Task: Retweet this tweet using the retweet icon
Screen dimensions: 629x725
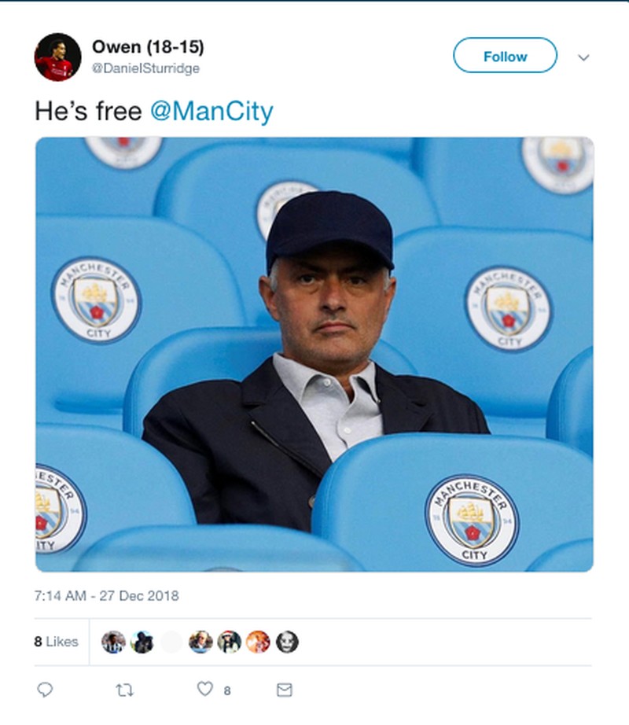Action: 124,690
